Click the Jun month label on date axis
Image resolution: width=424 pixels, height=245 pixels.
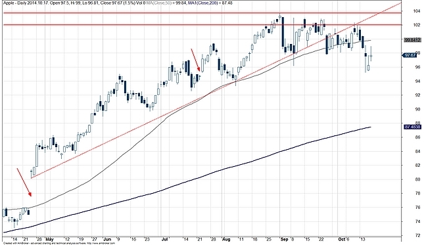click(107, 239)
